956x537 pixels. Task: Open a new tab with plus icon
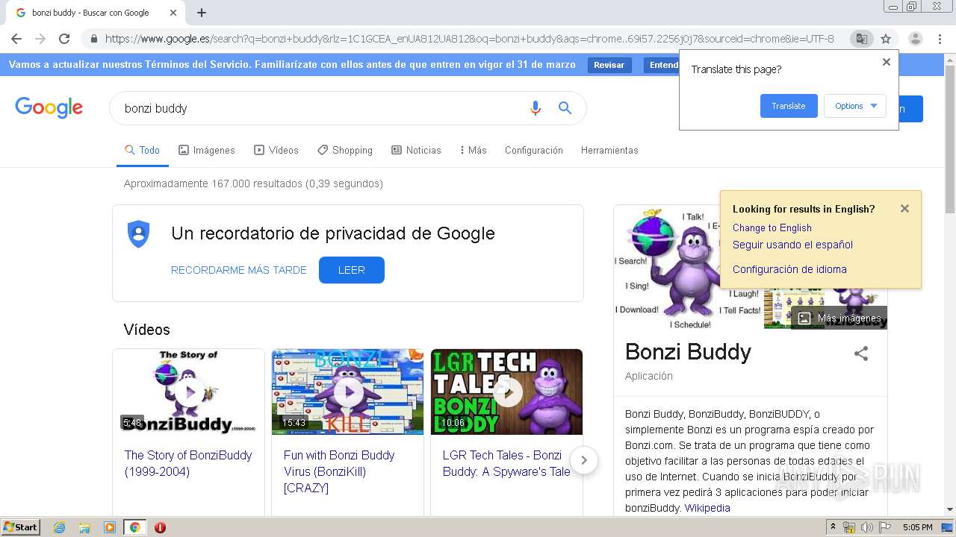click(202, 13)
